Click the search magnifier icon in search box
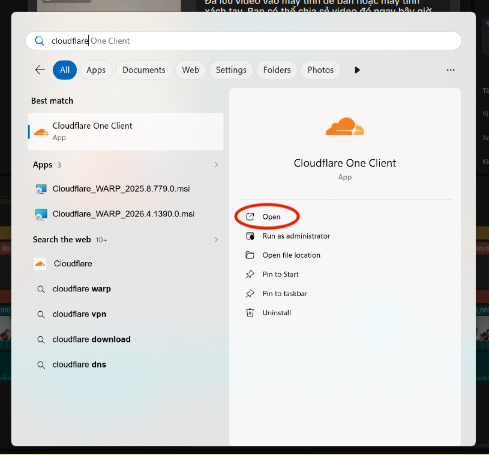 [40, 41]
